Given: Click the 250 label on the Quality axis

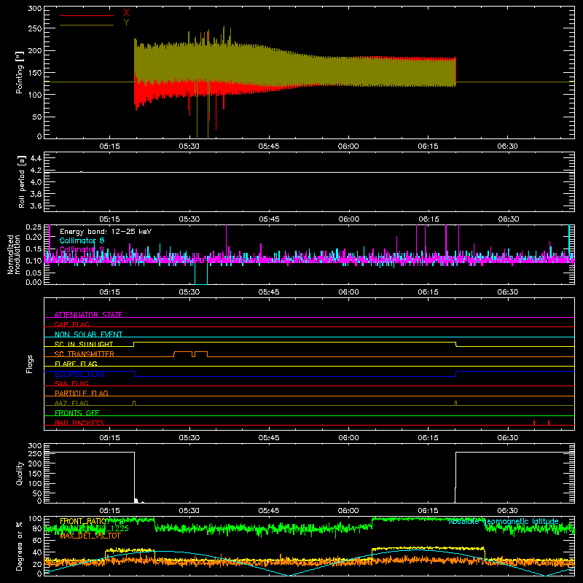Looking at the screenshot, I should pyautogui.click(x=34, y=453).
